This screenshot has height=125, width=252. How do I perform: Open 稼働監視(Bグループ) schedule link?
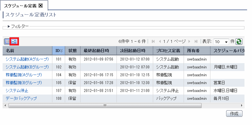coord(24,83)
